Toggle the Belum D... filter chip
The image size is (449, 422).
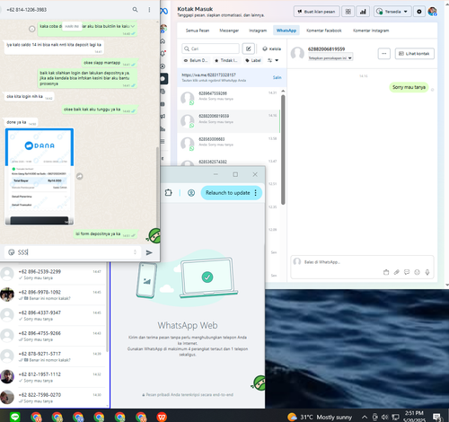pyautogui.click(x=196, y=60)
